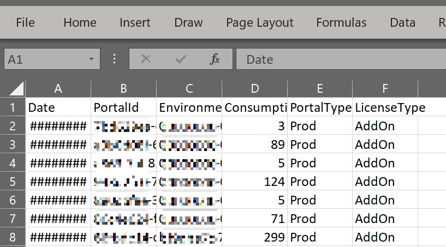446x247 pixels.
Task: Open the File tab
Action: (x=25, y=22)
